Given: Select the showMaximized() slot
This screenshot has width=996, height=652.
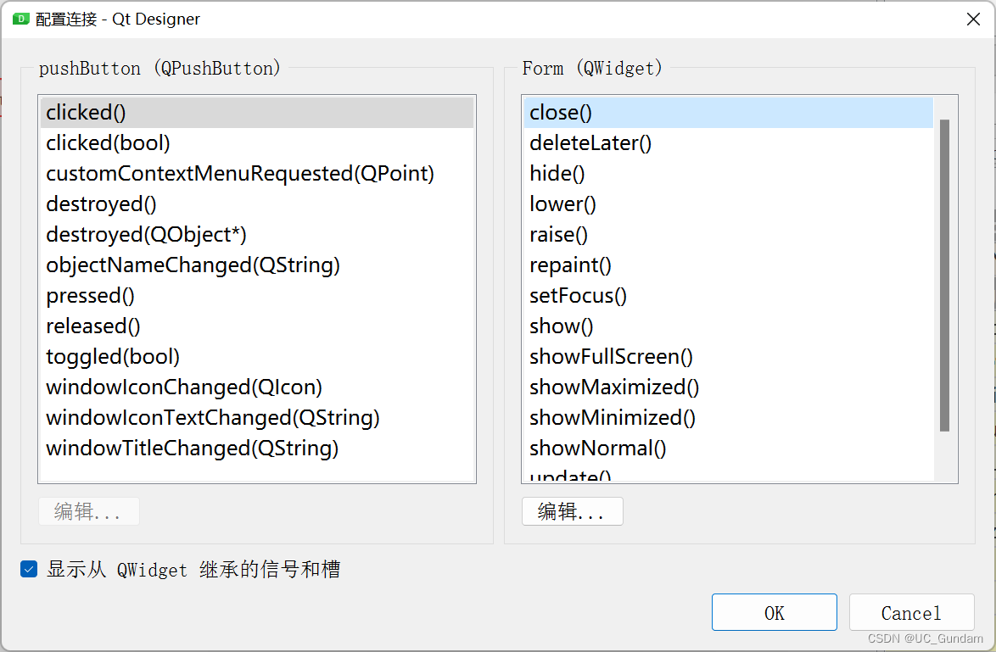Looking at the screenshot, I should pos(729,387).
